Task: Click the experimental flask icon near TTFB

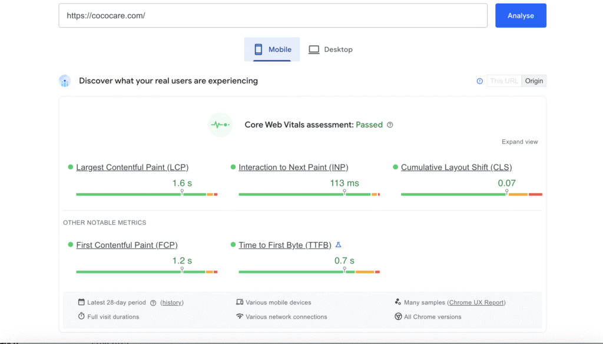Action: tap(338, 245)
